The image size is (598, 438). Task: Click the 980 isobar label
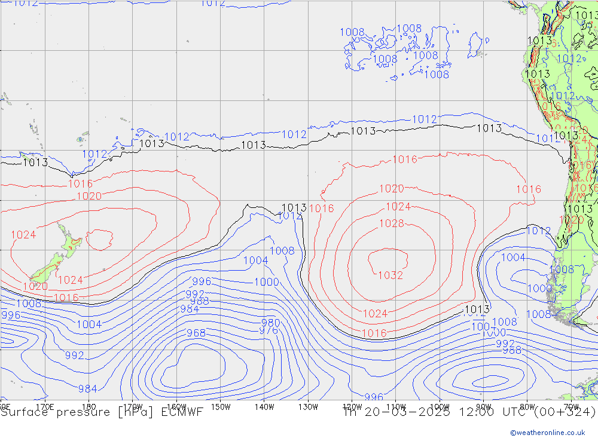271,323
